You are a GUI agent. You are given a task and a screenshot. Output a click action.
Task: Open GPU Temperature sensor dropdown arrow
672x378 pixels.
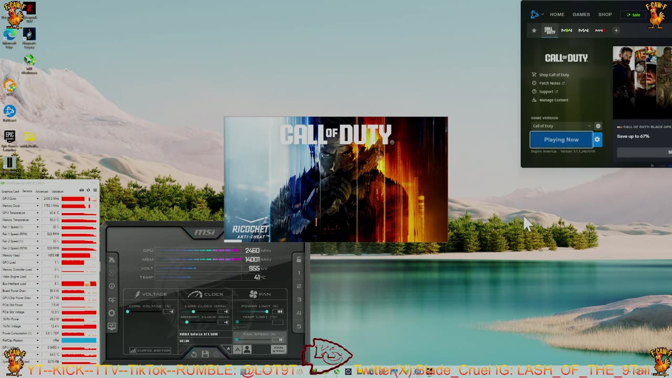(x=37, y=213)
